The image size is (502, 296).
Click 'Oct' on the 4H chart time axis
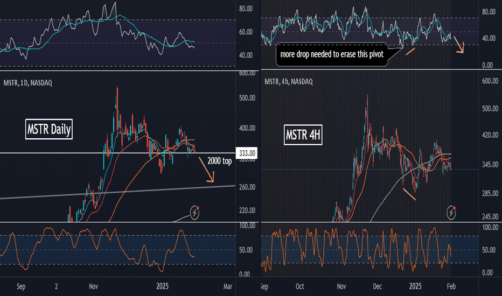pyautogui.click(x=300, y=286)
